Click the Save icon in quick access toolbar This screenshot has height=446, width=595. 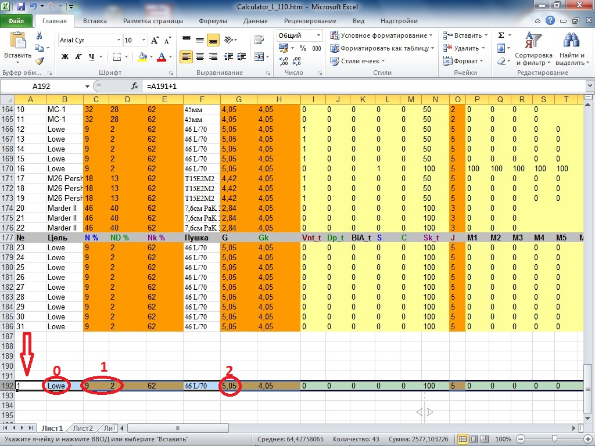coord(21,6)
